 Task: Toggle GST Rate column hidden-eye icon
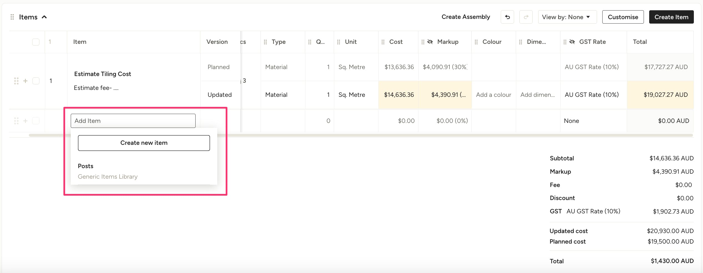click(x=572, y=42)
